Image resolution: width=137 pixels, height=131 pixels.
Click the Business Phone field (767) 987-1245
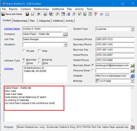(x=115, y=44)
